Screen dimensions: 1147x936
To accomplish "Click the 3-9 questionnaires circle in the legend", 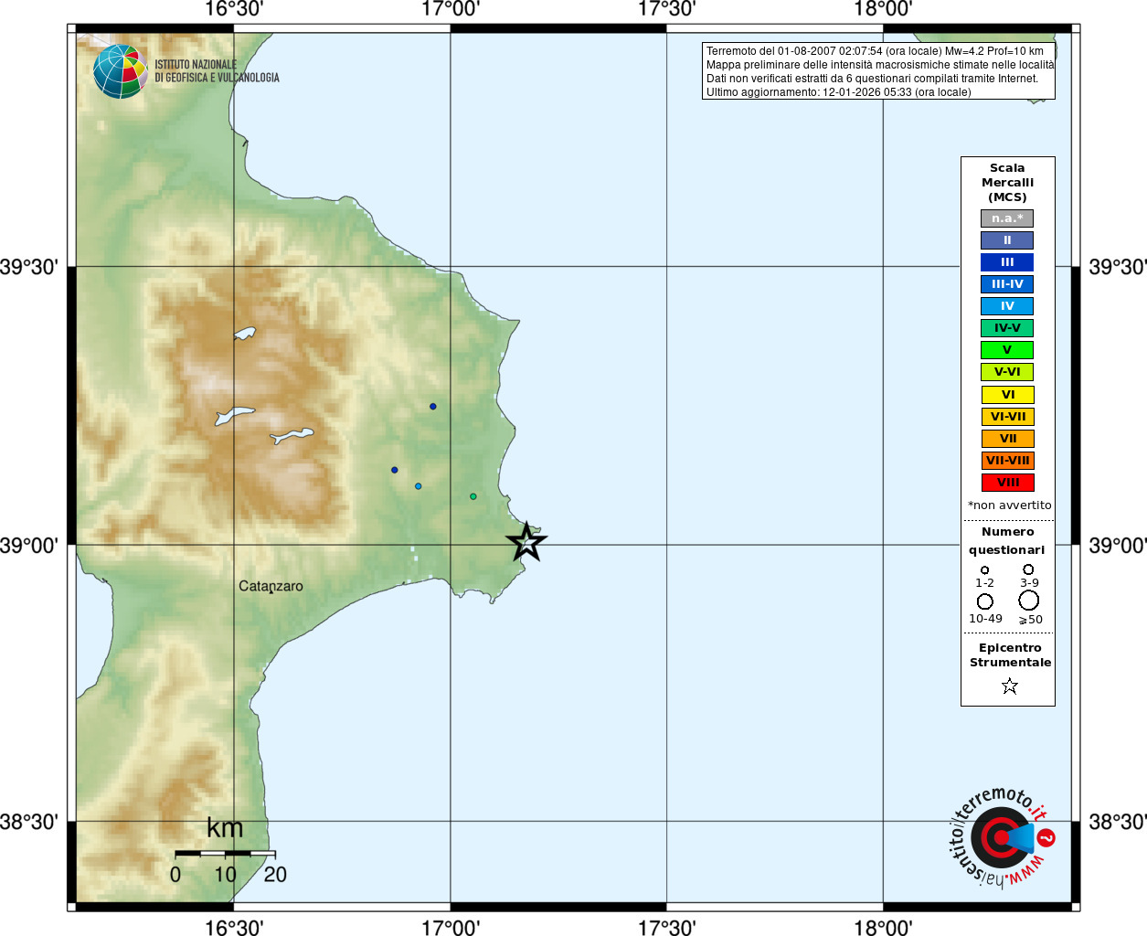I will [x=1028, y=569].
